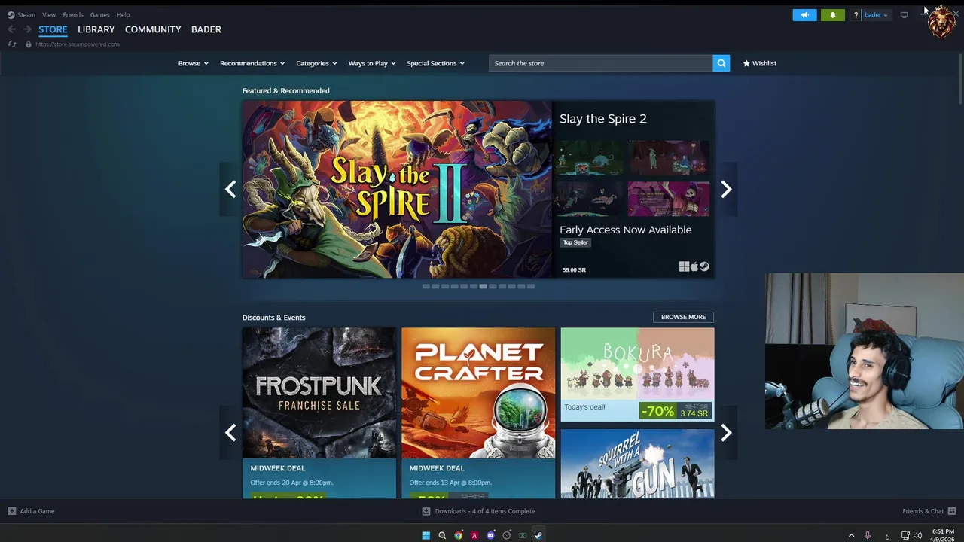
Task: Open the bader account dropdown
Action: point(876,15)
